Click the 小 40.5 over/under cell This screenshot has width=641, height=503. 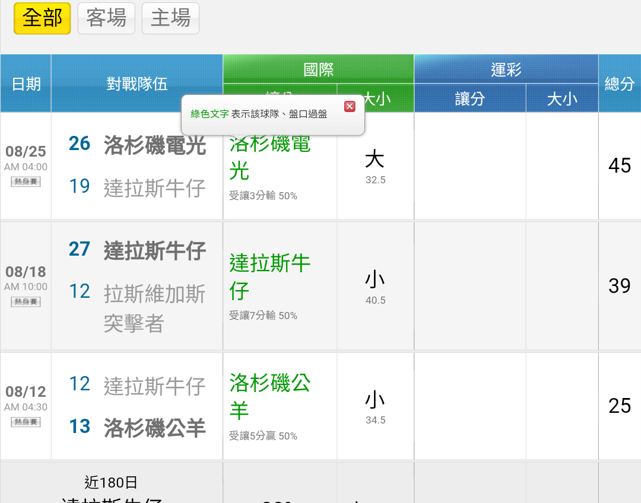[375, 286]
